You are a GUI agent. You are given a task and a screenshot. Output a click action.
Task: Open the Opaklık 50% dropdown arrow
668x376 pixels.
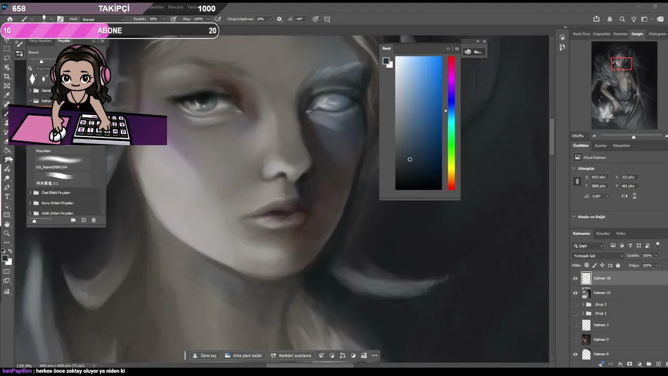pos(163,19)
